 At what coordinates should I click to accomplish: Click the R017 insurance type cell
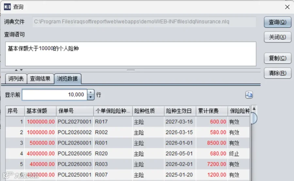click(113, 122)
